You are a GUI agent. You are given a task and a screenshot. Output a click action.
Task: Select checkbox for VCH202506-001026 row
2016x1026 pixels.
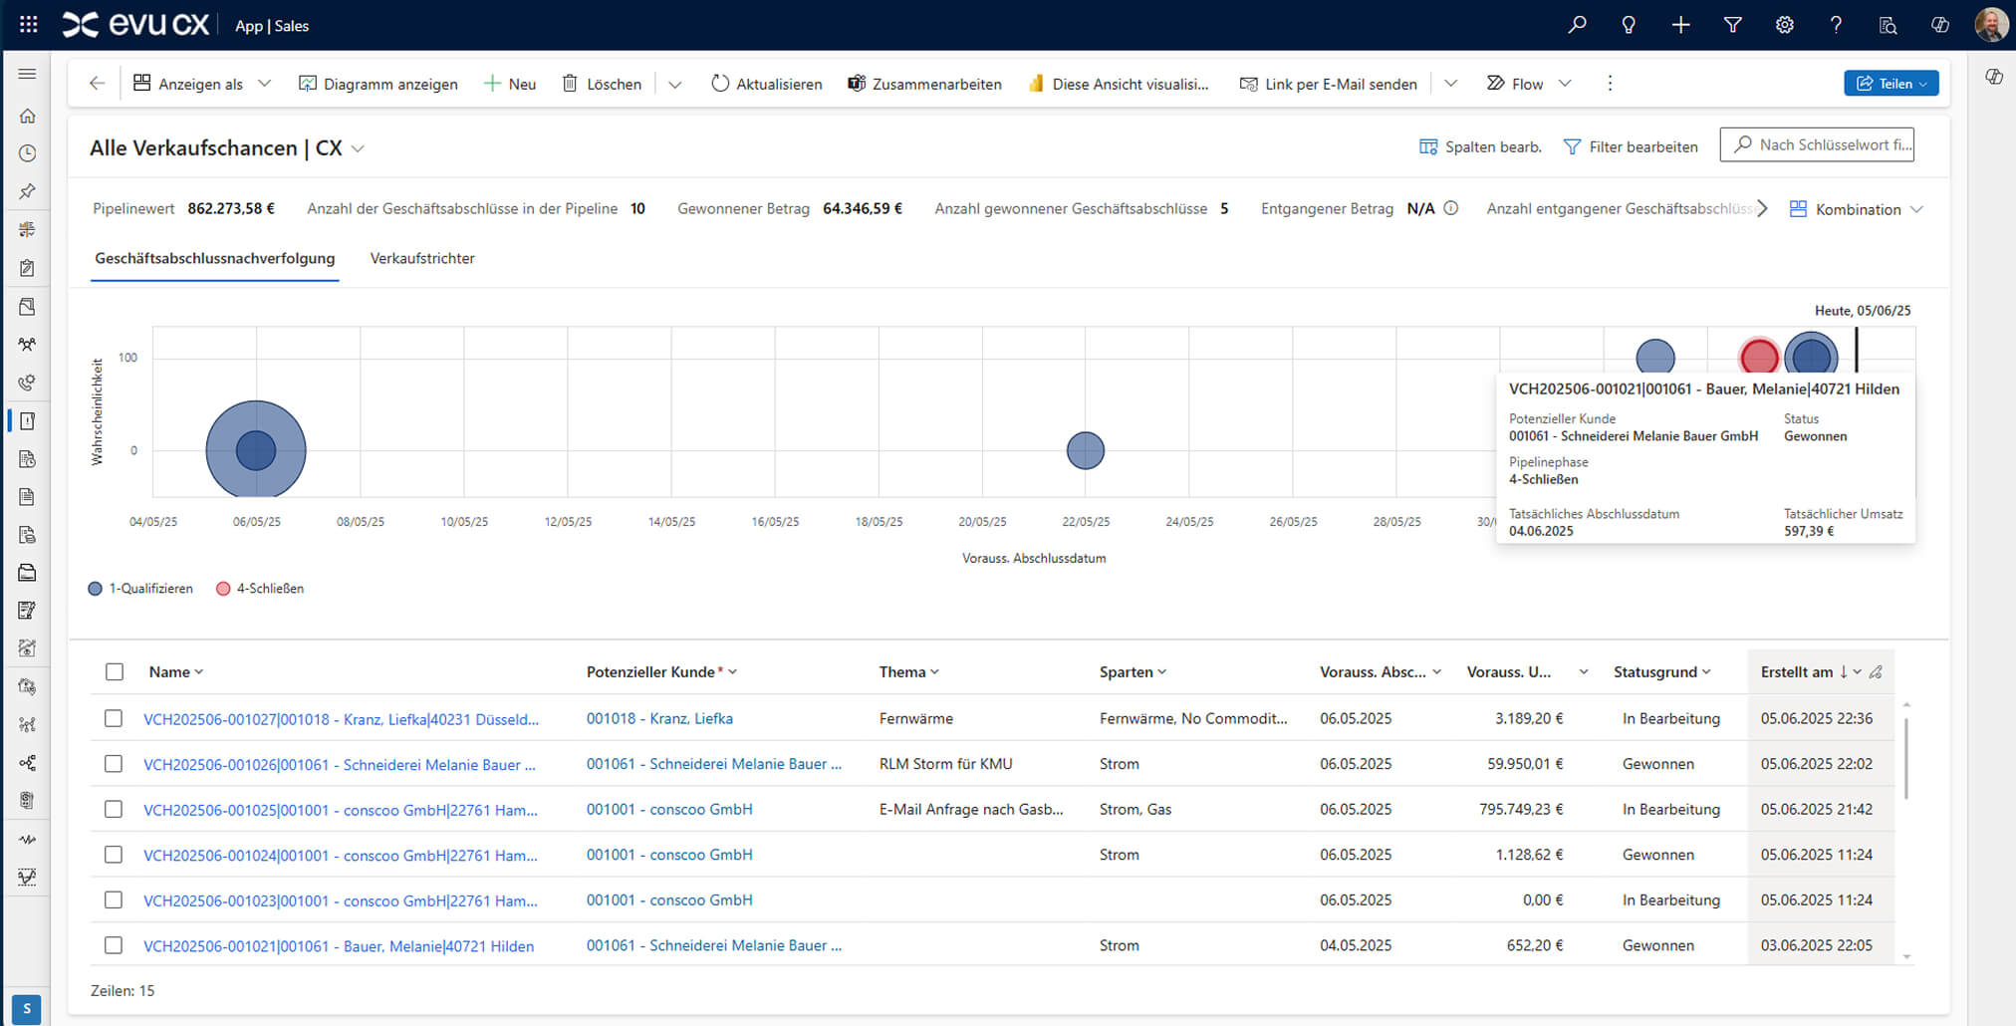click(114, 764)
